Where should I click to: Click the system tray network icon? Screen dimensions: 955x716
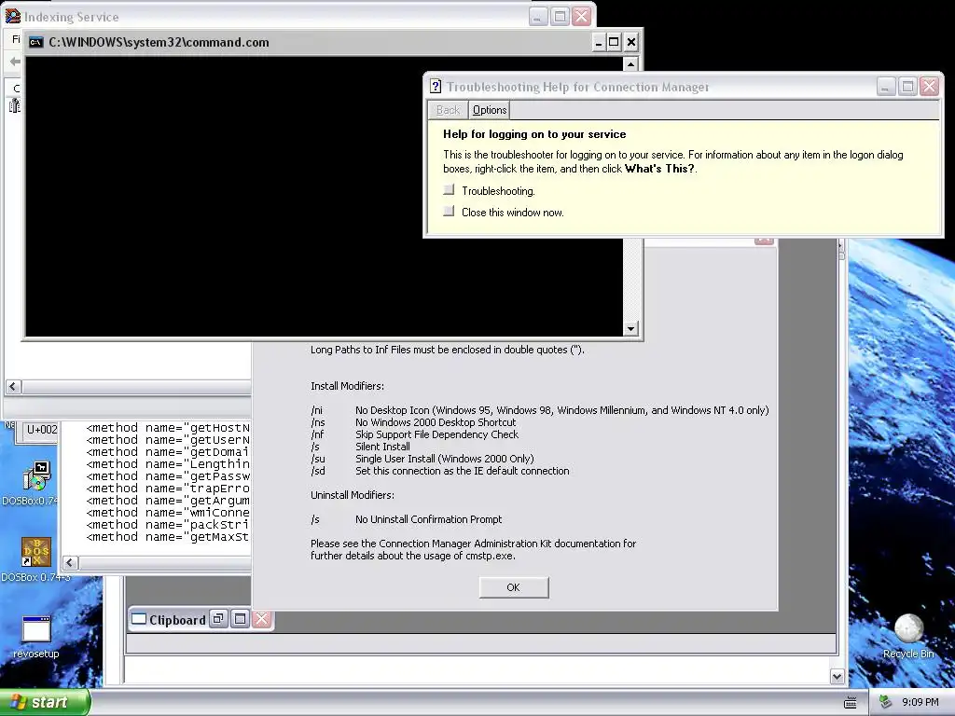(x=885, y=702)
